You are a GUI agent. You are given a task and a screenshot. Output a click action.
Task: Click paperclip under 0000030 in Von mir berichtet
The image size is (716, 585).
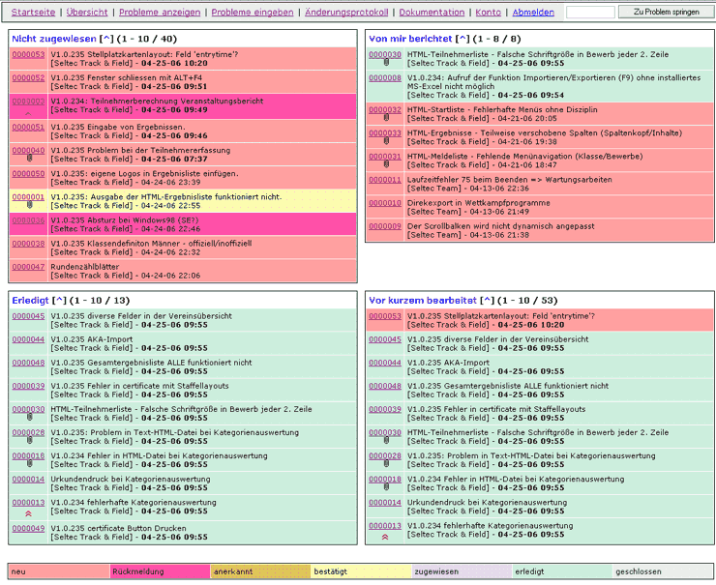[386, 63]
